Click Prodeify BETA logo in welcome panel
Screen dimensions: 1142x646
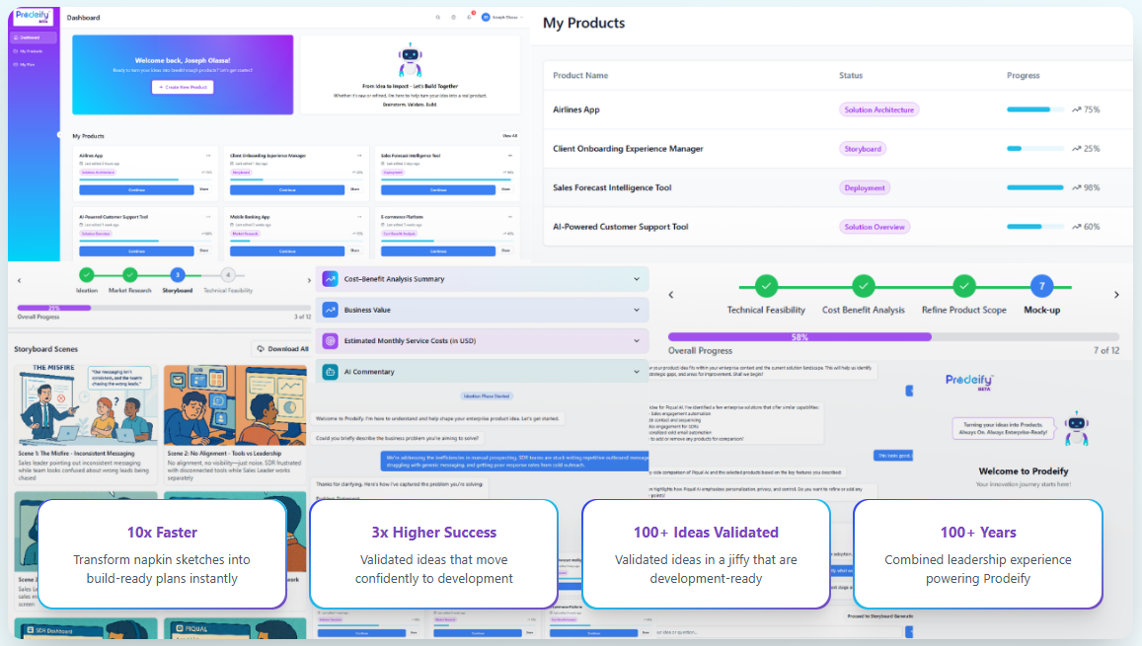[x=968, y=382]
